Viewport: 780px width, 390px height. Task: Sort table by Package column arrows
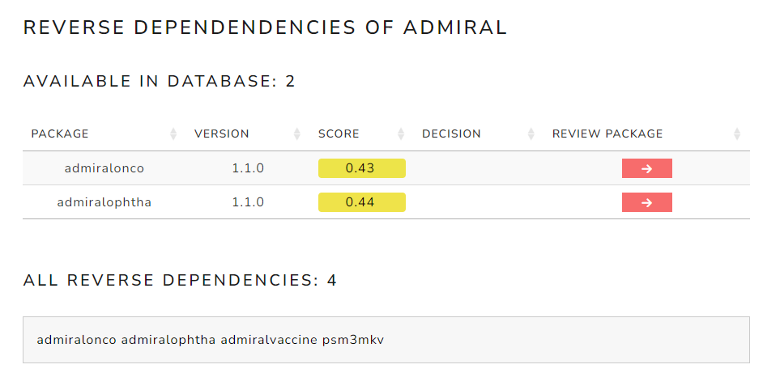point(173,134)
